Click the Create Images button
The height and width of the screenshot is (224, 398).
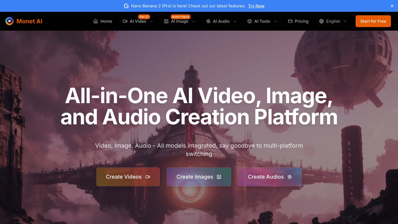coord(199,177)
